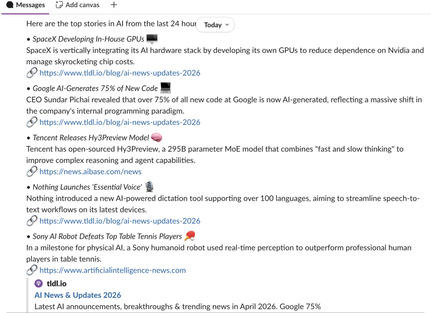
Task: Click the Messages speech bubble icon
Action: click(x=10, y=5)
